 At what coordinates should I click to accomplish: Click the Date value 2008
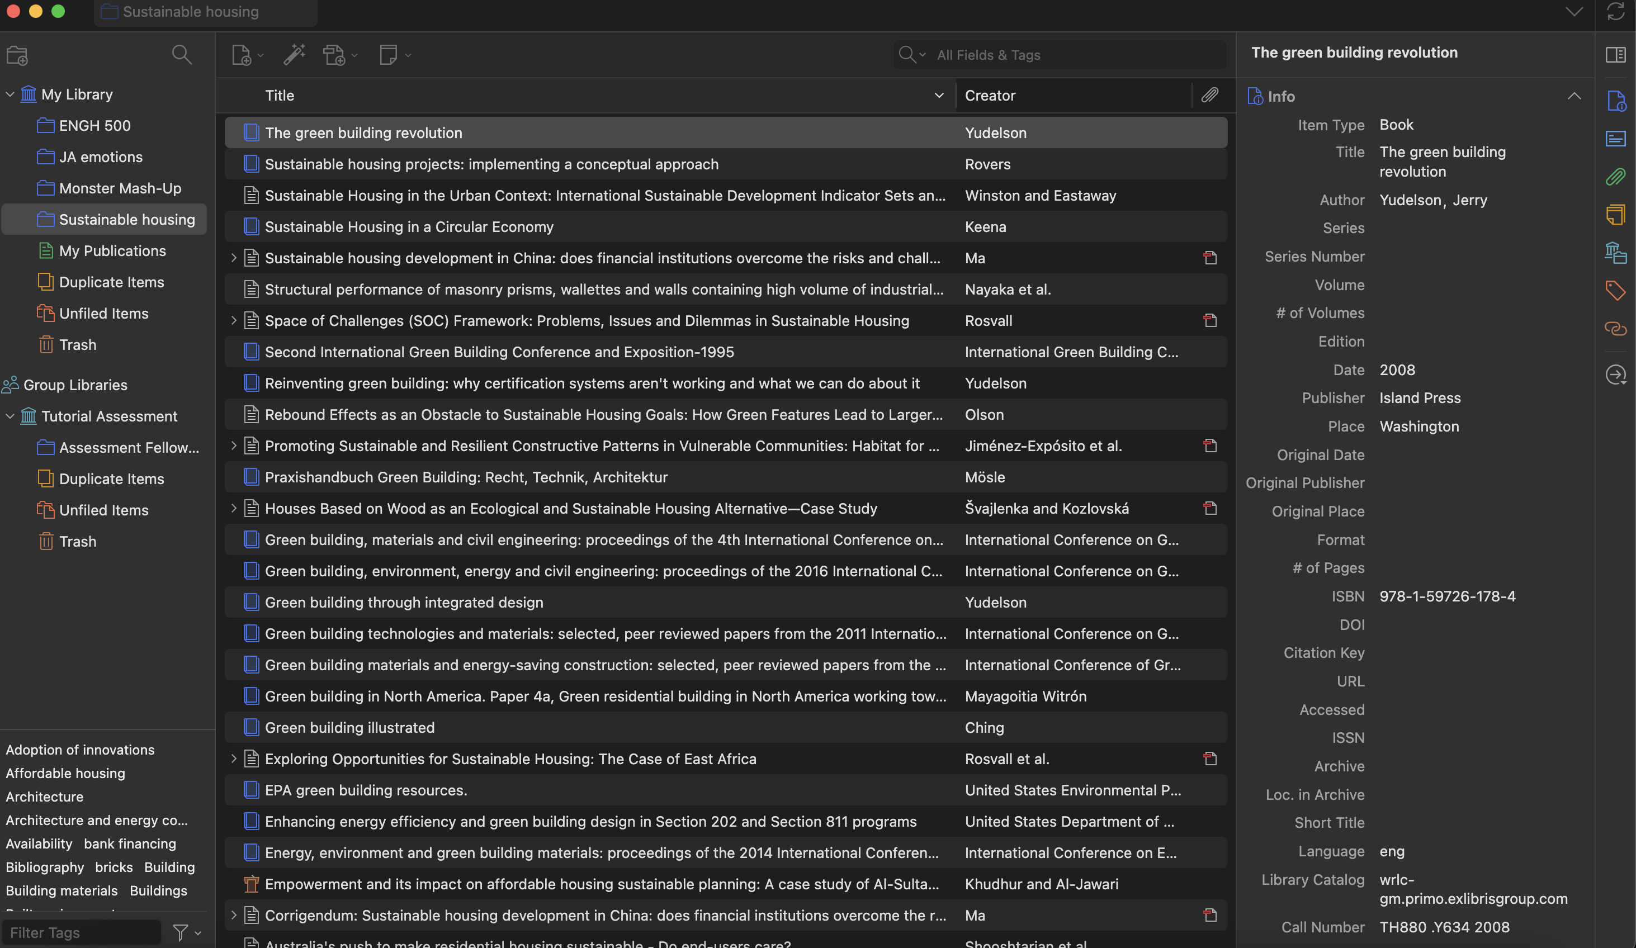tap(1397, 370)
